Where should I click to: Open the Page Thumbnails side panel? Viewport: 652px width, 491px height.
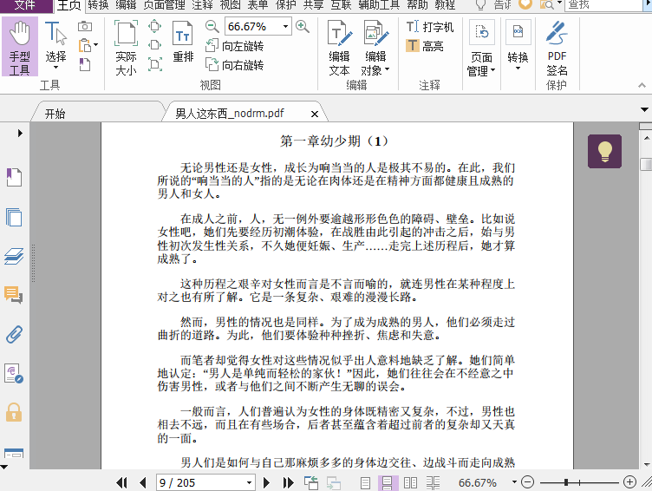coord(14,217)
